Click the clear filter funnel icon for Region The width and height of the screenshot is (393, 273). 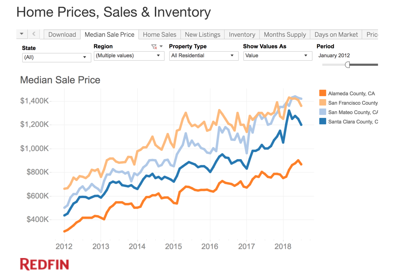coord(154,46)
